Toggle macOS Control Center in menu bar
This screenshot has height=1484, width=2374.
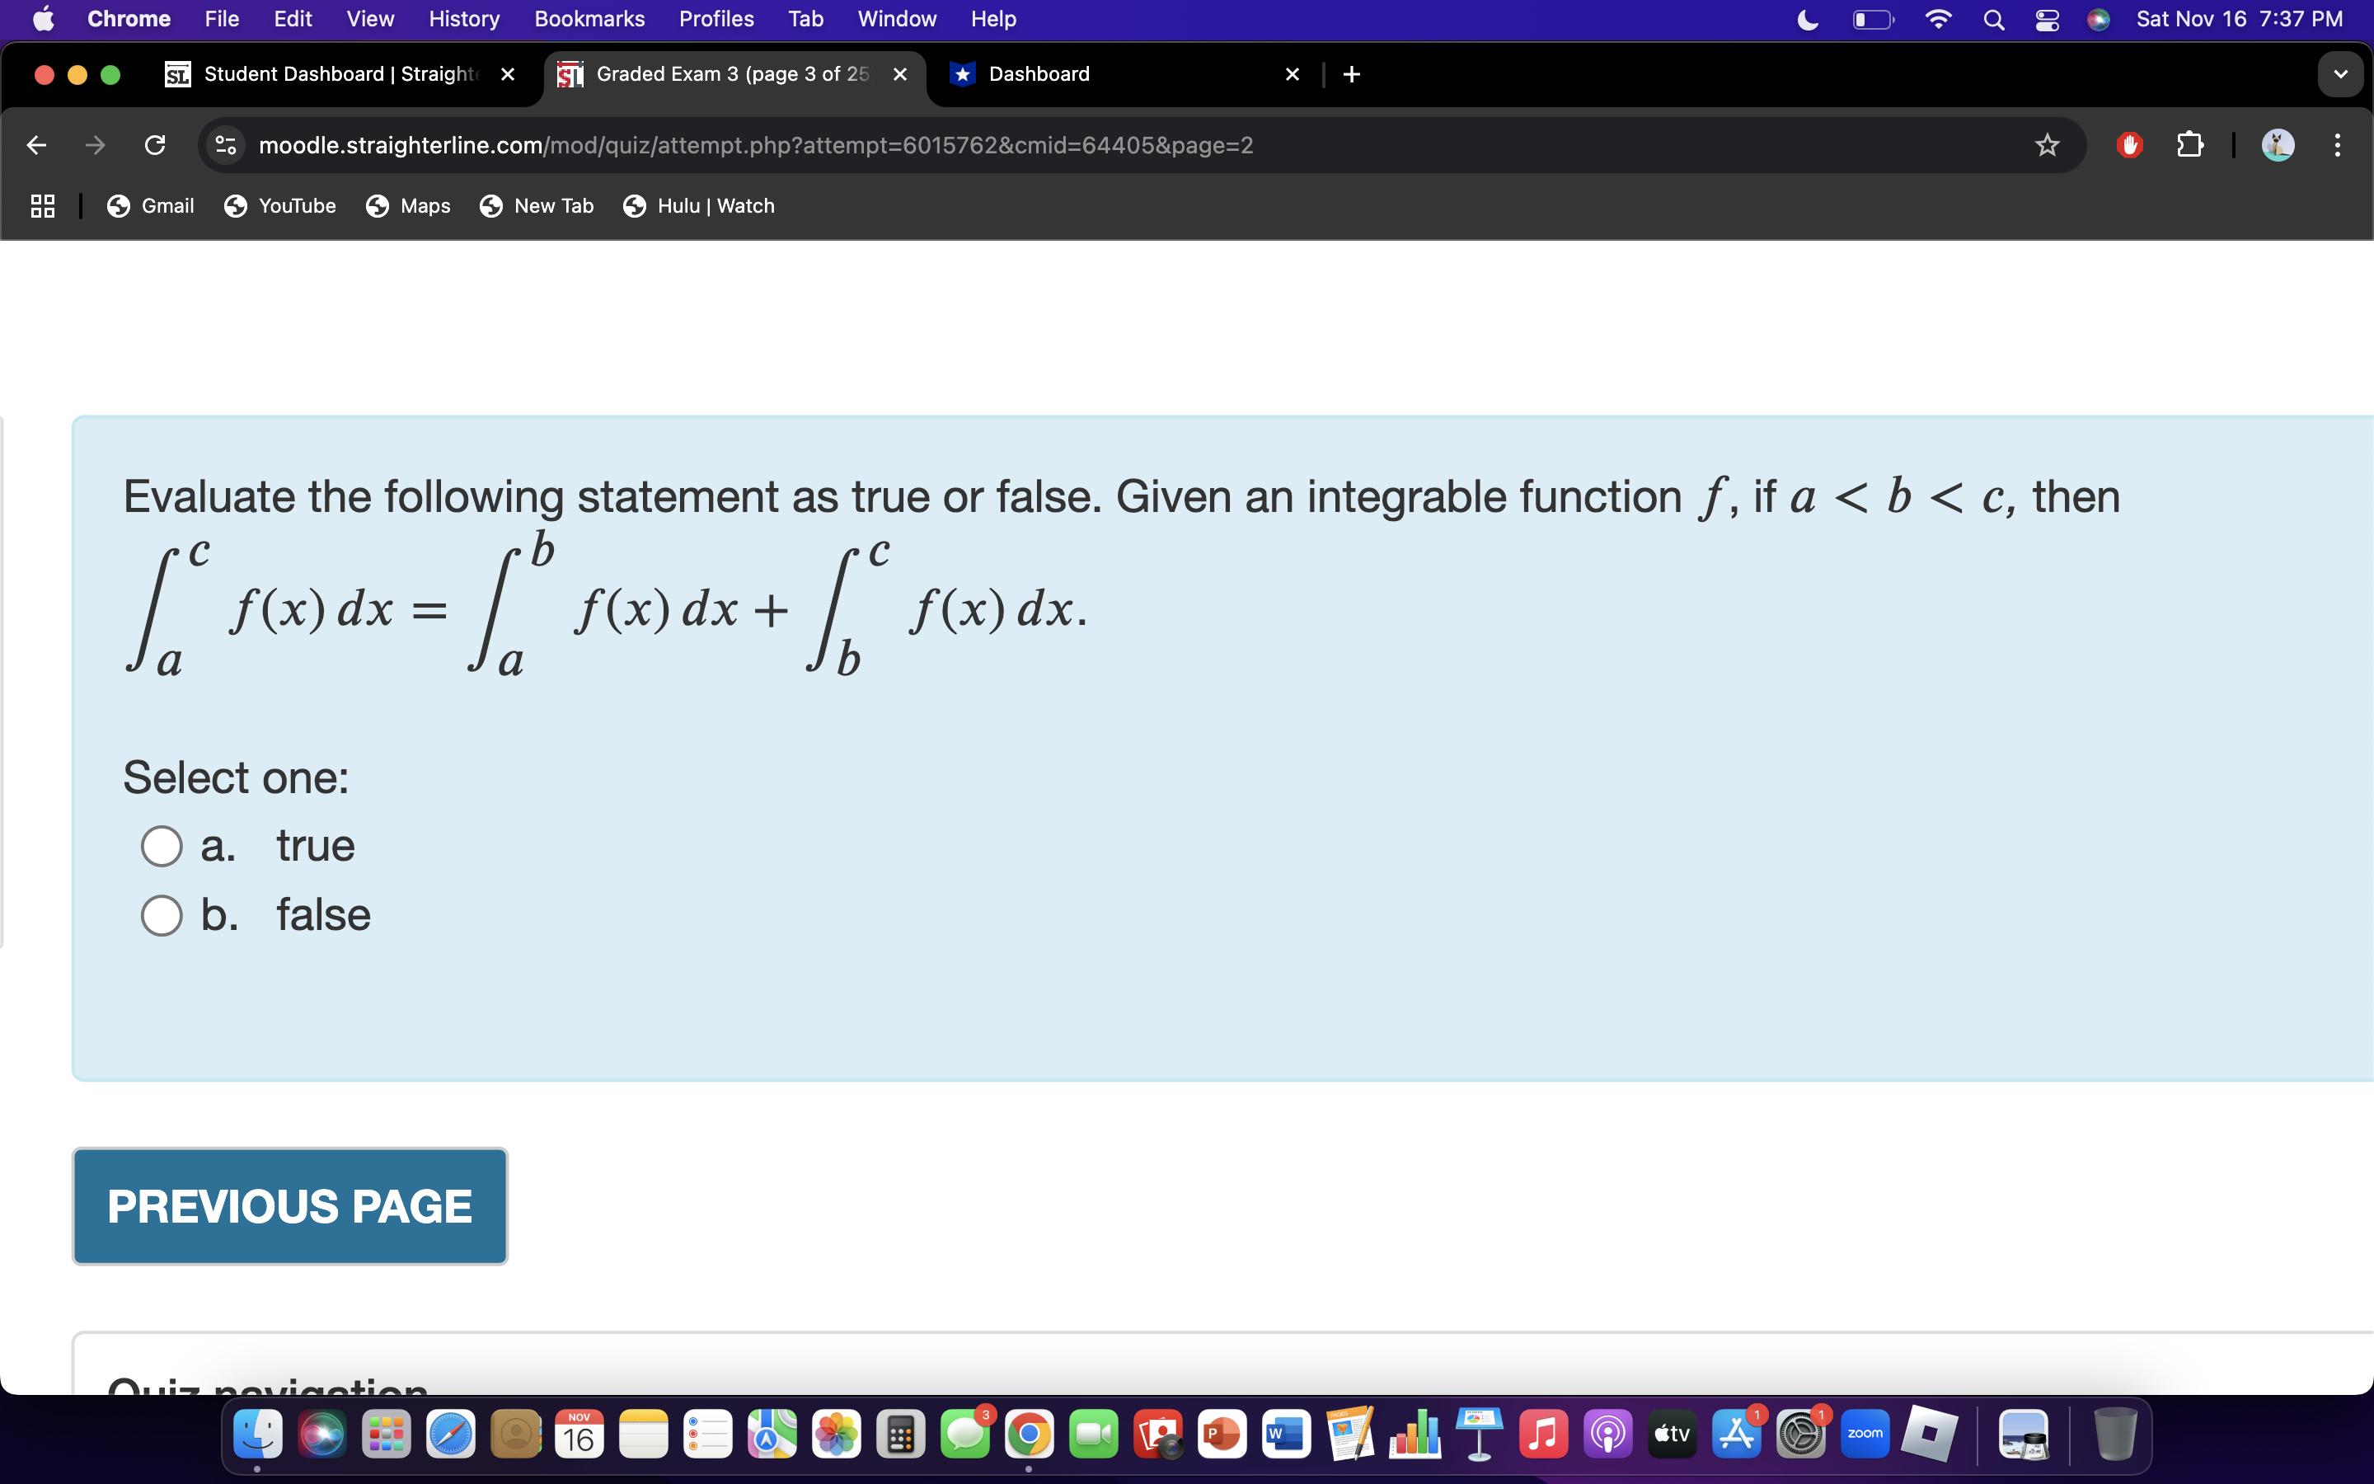[x=2047, y=19]
